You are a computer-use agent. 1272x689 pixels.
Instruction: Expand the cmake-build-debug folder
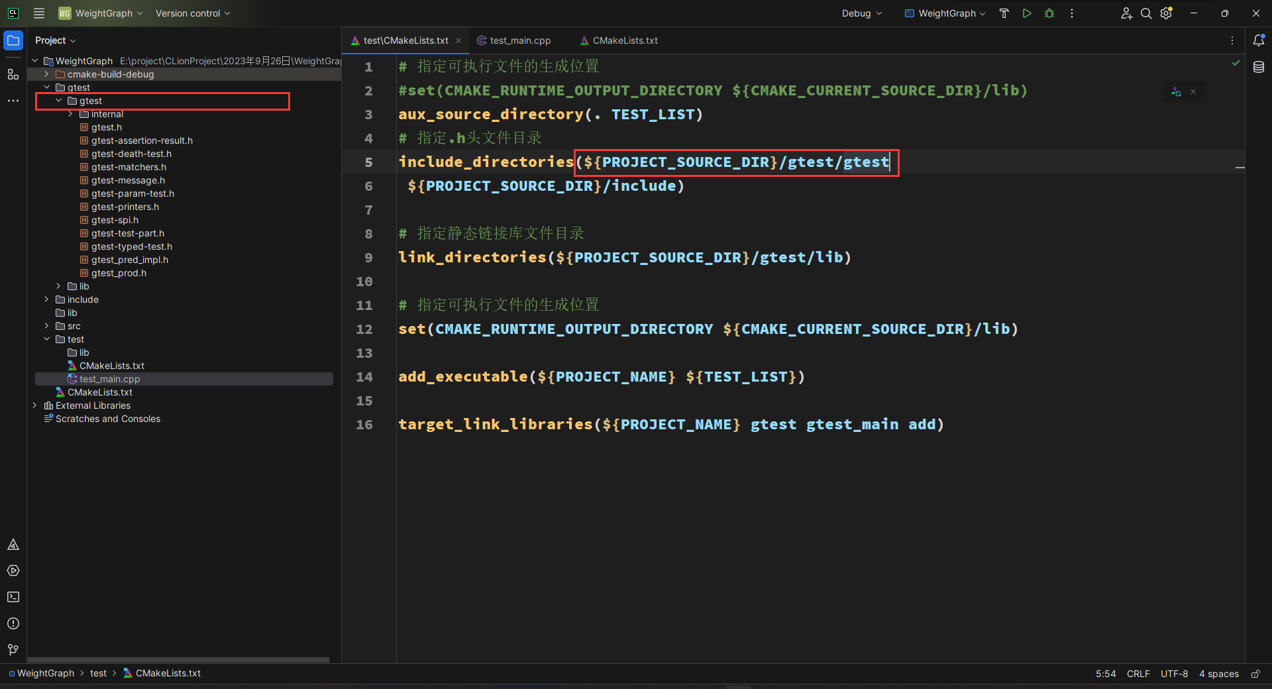(x=46, y=74)
